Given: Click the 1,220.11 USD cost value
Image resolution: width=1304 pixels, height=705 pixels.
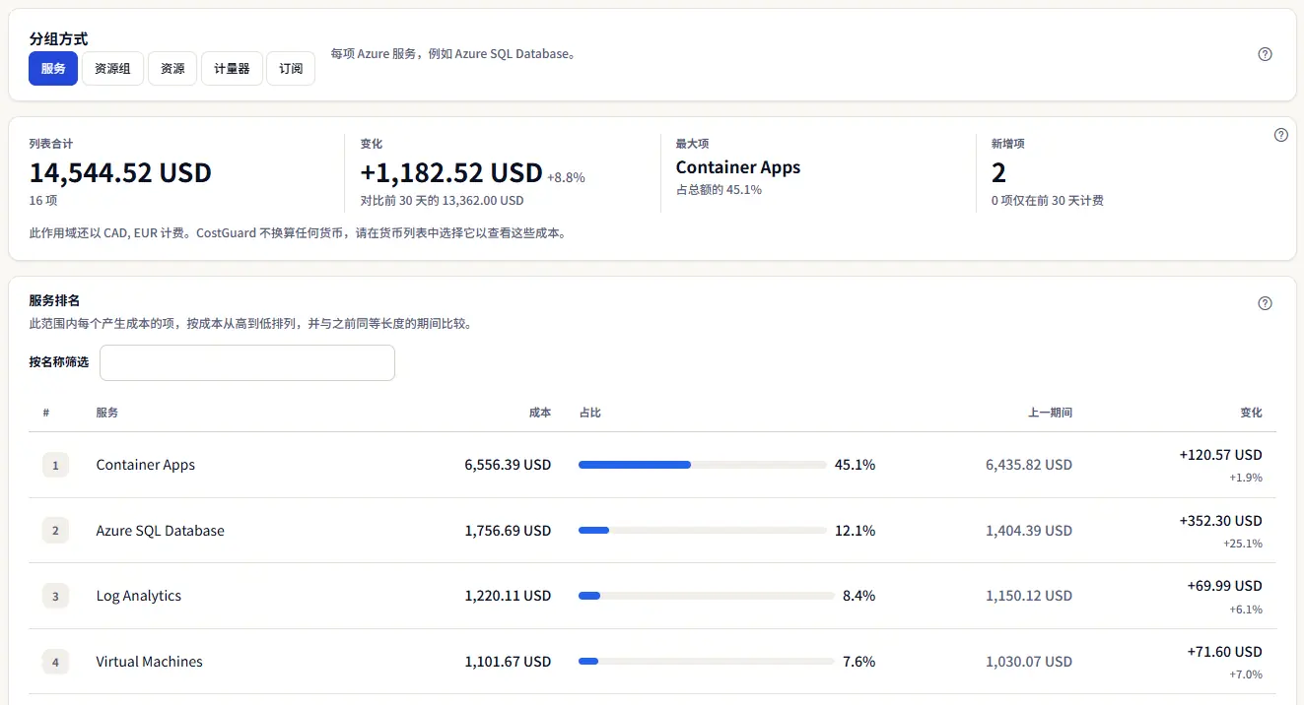Looking at the screenshot, I should pos(508,596).
